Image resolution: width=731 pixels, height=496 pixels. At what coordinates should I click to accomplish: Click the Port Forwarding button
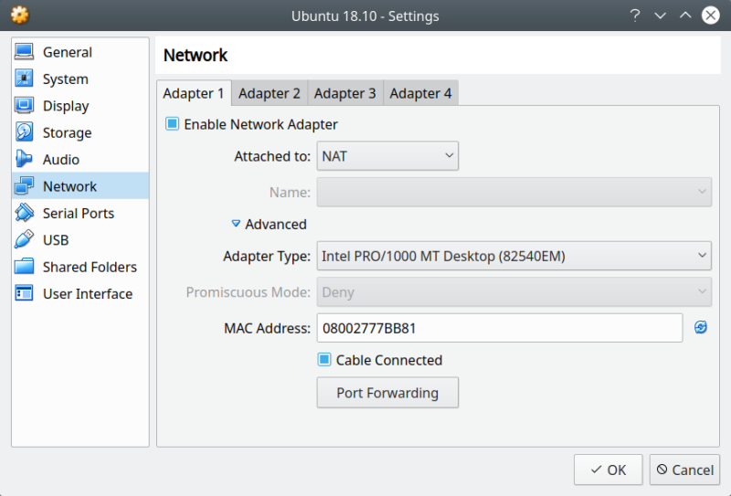point(387,393)
